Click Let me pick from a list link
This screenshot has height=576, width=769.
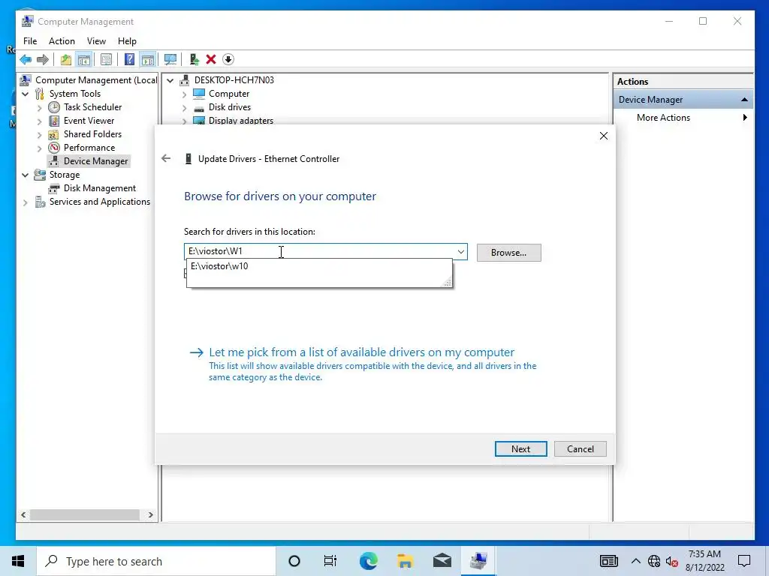click(x=361, y=352)
